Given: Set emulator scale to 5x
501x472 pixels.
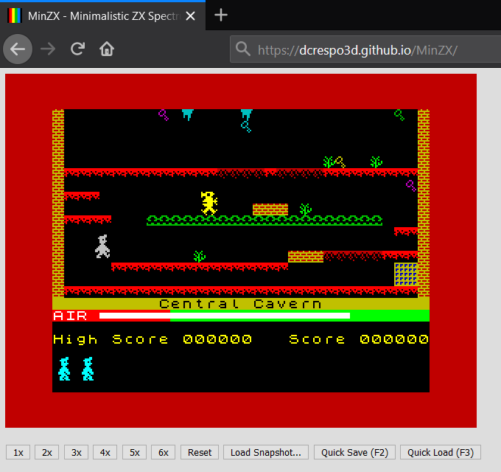Looking at the screenshot, I should point(135,452).
